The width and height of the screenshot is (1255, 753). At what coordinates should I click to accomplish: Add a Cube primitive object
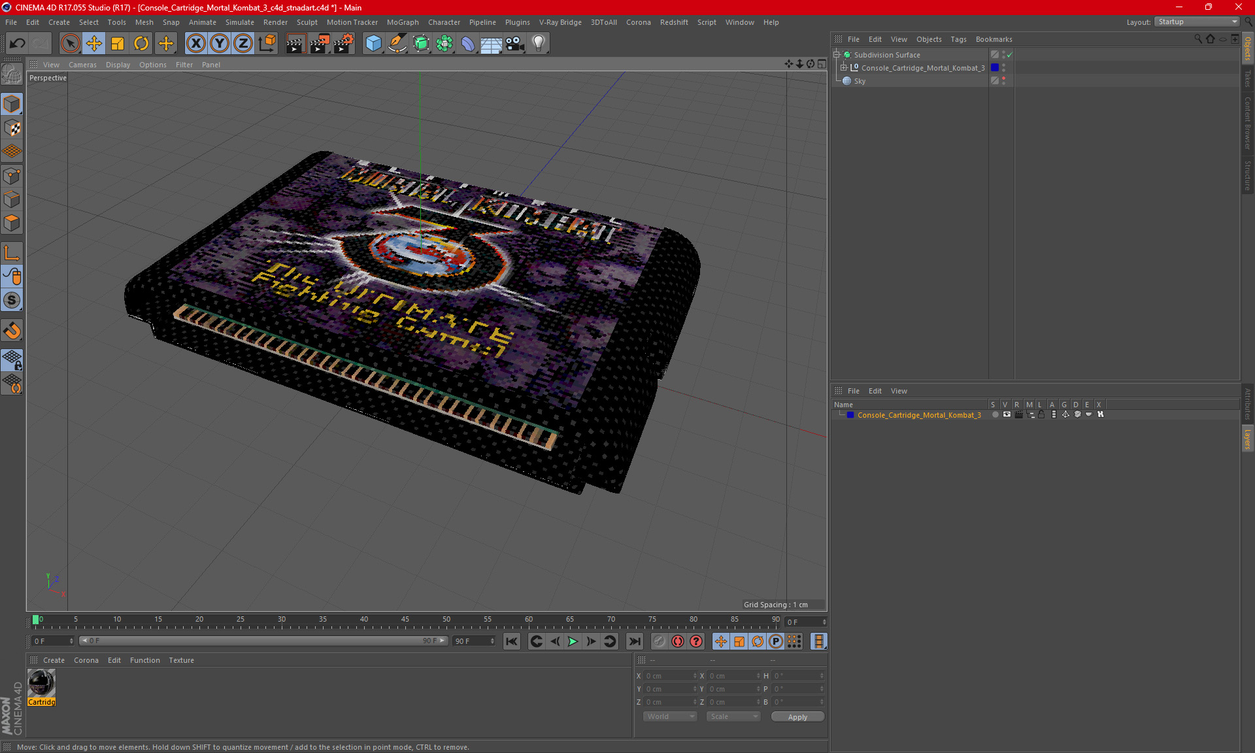(x=373, y=44)
